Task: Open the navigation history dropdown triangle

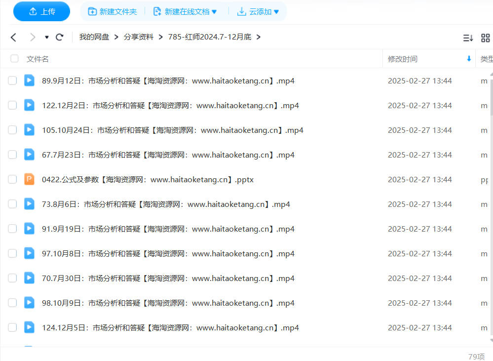Action: point(46,37)
